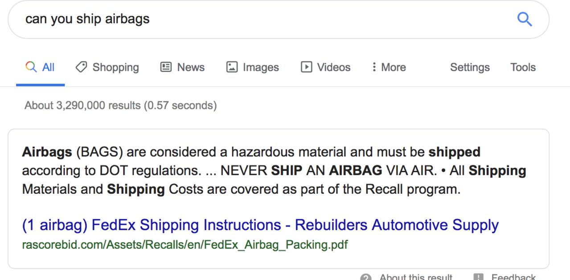Image resolution: width=570 pixels, height=280 pixels.
Task: Click the Feedback link
Action: tap(513, 277)
